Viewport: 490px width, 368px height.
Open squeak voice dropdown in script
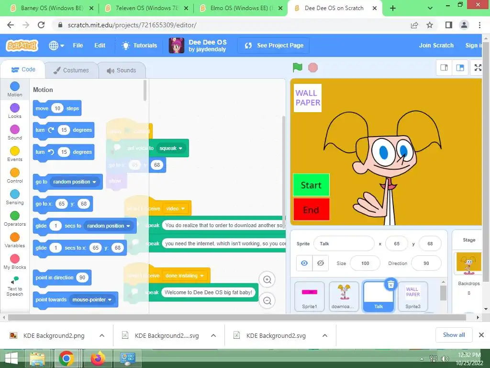coord(171,148)
